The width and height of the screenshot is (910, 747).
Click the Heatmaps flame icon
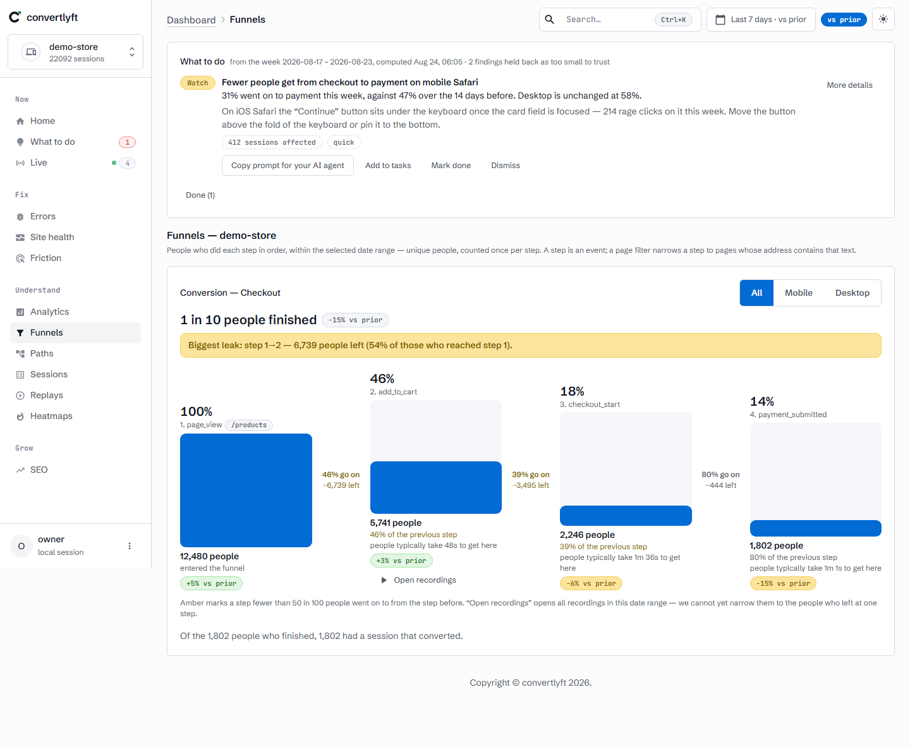point(20,416)
